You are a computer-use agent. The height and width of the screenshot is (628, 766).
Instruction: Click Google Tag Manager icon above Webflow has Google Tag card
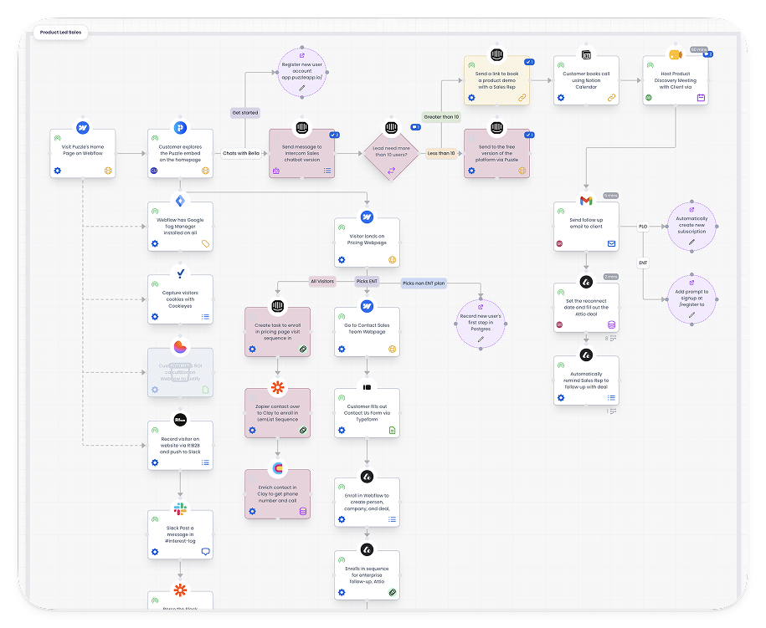(180, 201)
